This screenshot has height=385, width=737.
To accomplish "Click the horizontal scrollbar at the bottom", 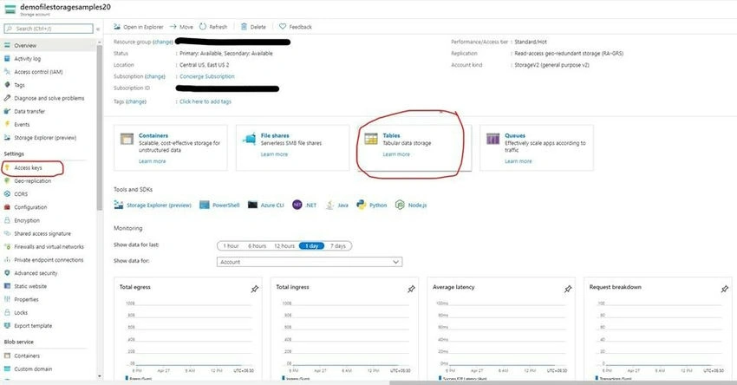I will (562, 382).
